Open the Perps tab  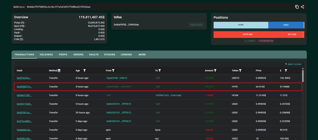63,55
